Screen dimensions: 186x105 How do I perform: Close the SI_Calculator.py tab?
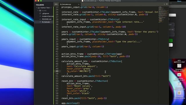pos(79,4)
